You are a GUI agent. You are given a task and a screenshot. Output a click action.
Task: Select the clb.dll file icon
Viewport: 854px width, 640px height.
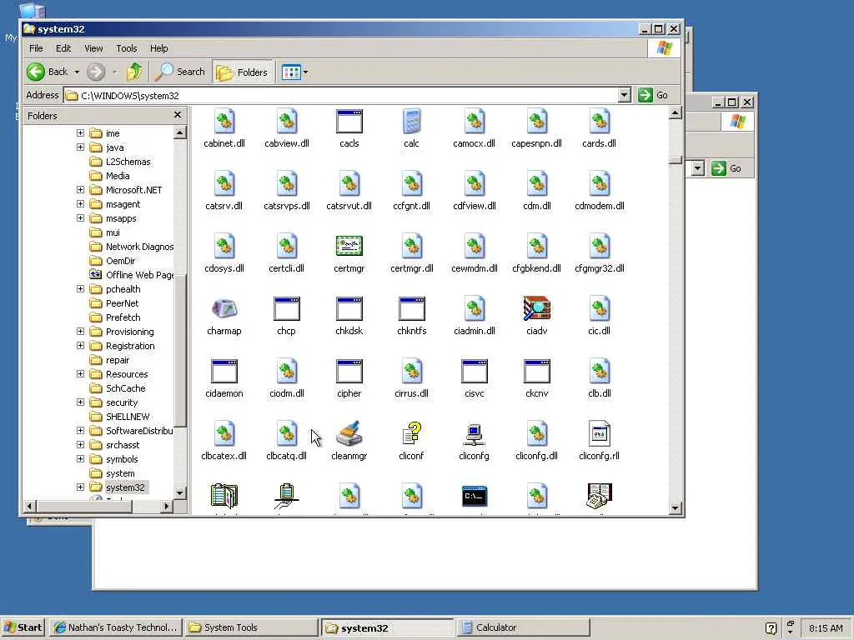599,371
